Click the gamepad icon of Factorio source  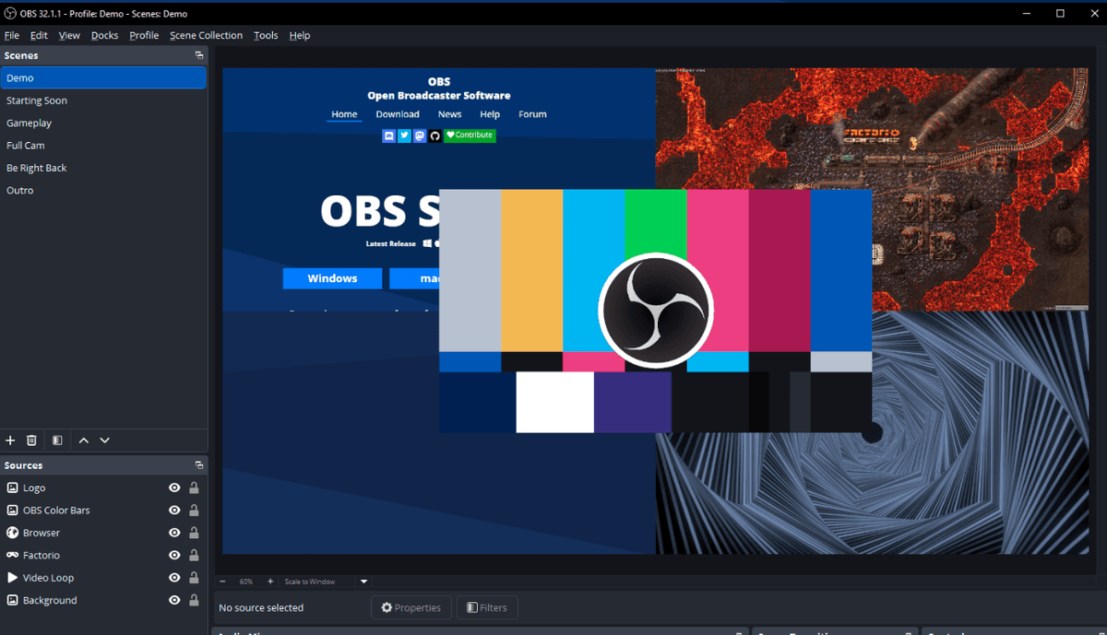click(x=13, y=555)
